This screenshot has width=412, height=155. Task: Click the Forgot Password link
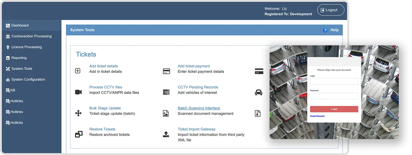[x=317, y=116]
